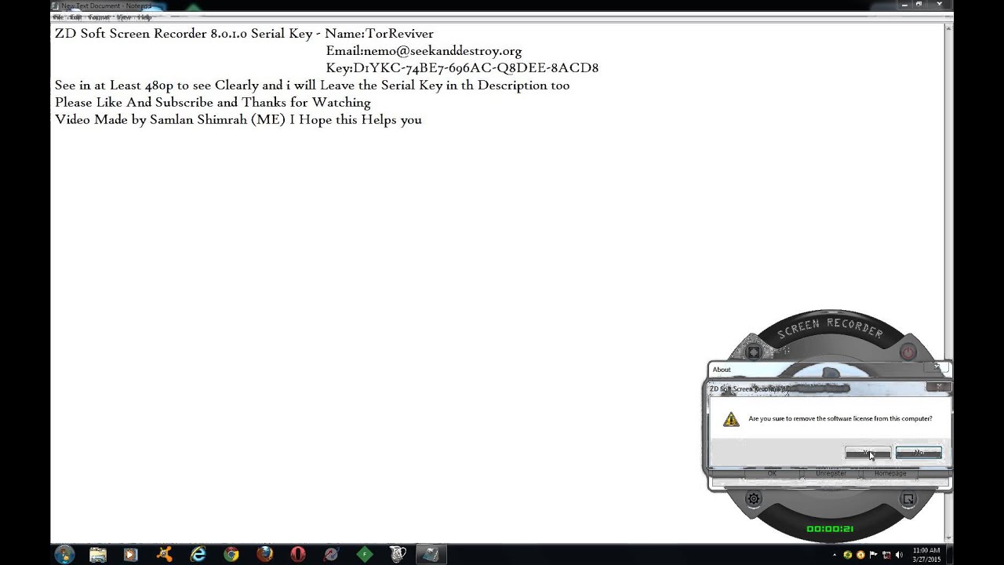Image resolution: width=1004 pixels, height=565 pixels.
Task: Open the volume speaker tray icon
Action: click(x=899, y=556)
